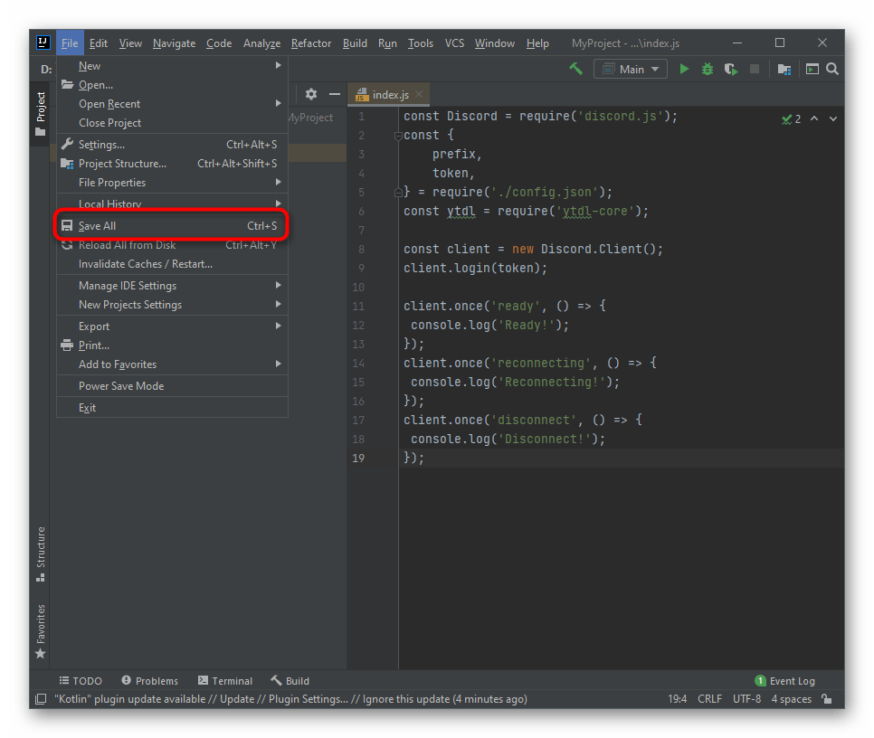
Task: Open the Event Log
Action: point(784,681)
